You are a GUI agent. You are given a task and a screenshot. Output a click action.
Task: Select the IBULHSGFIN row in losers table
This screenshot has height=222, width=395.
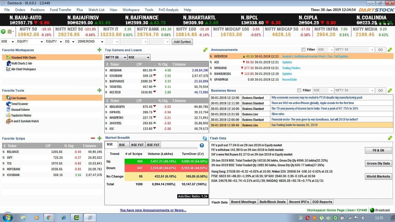pos(156,107)
